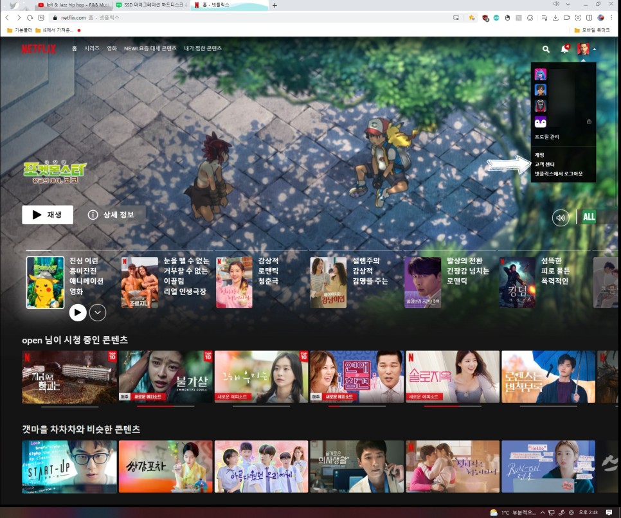The height and width of the screenshot is (518, 621).
Task: Click the browser forward arrow
Action: pyautogui.click(x=18, y=17)
